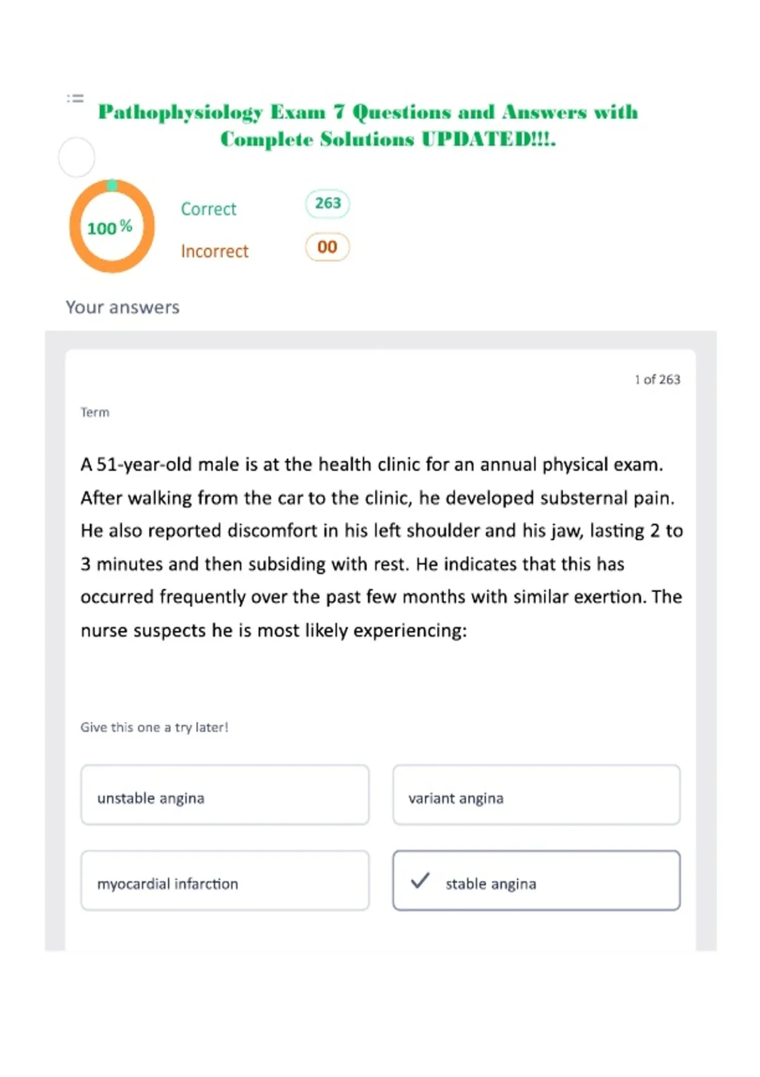Click the 00 incorrect count badge
Image resolution: width=760 pixels, height=1077 pixels.
[x=327, y=247]
